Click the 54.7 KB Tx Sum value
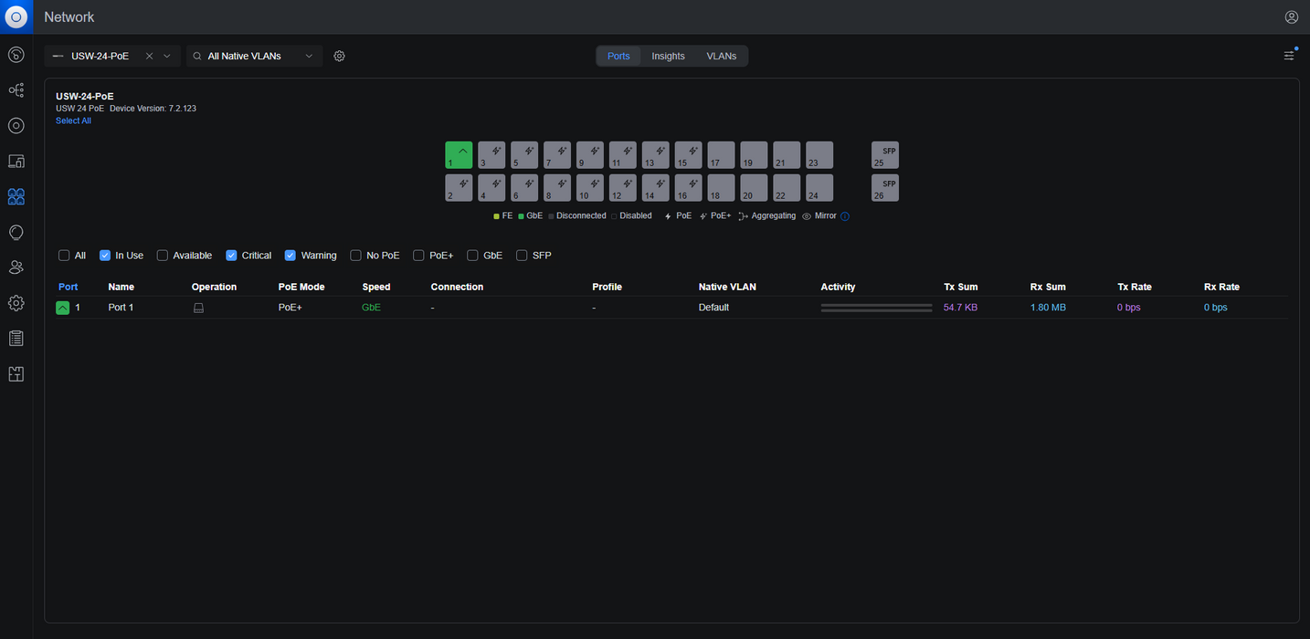Image resolution: width=1310 pixels, height=639 pixels. (960, 308)
